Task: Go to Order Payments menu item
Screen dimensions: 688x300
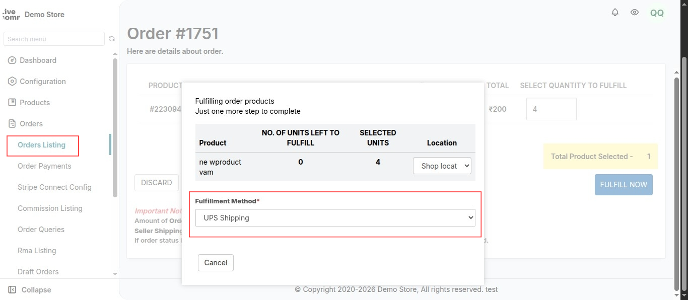Action: tap(44, 166)
